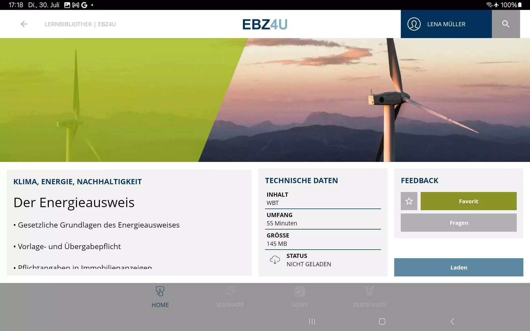Open Lena Müller account menu
The width and height of the screenshot is (530, 331).
click(446, 24)
